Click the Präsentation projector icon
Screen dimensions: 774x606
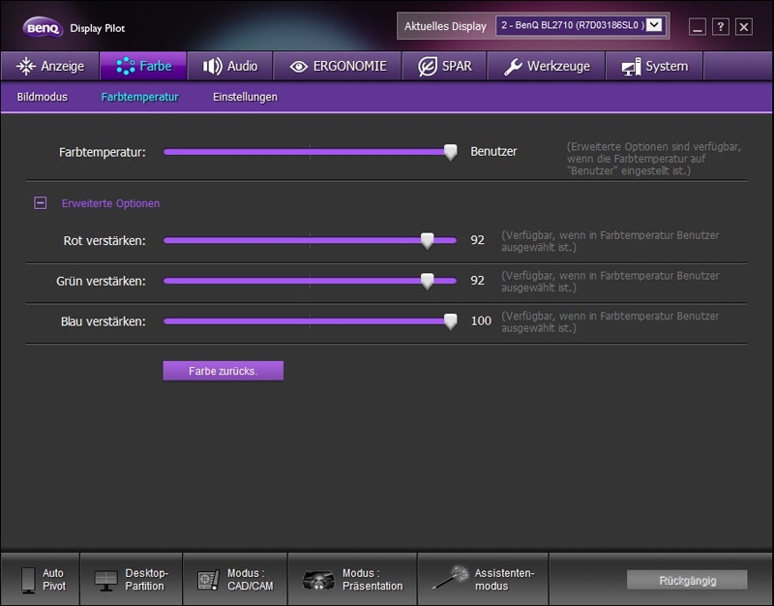pyautogui.click(x=318, y=580)
